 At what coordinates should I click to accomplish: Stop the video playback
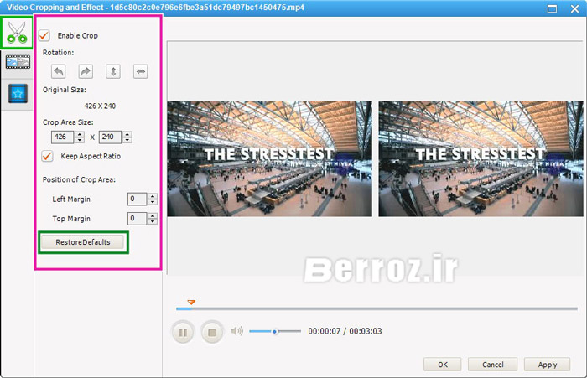(x=211, y=332)
